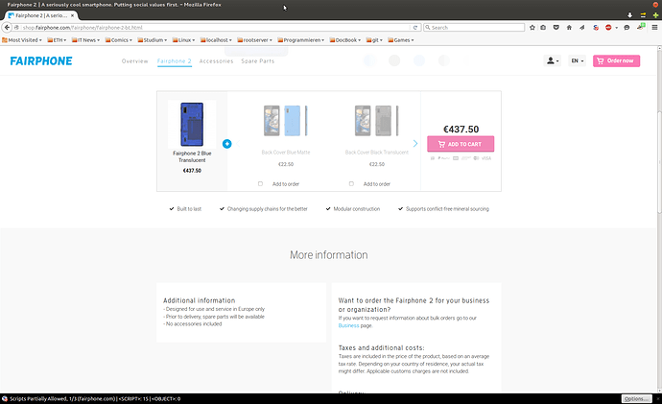Show next accessories with the right chevron

pos(415,144)
